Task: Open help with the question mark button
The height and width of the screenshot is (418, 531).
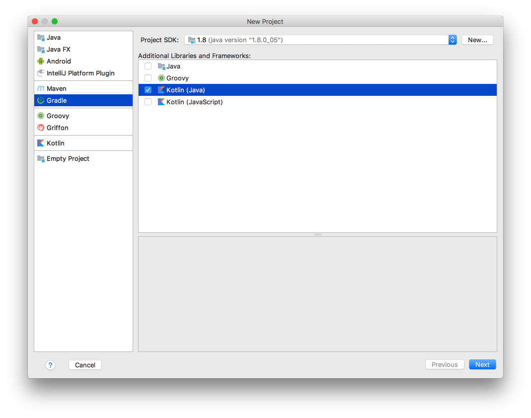Action: pos(51,365)
